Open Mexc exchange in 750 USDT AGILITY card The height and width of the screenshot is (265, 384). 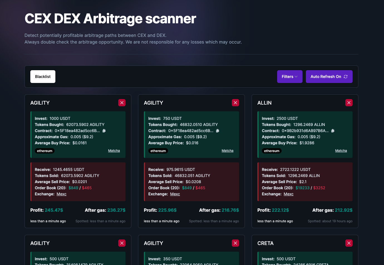coord(175,194)
